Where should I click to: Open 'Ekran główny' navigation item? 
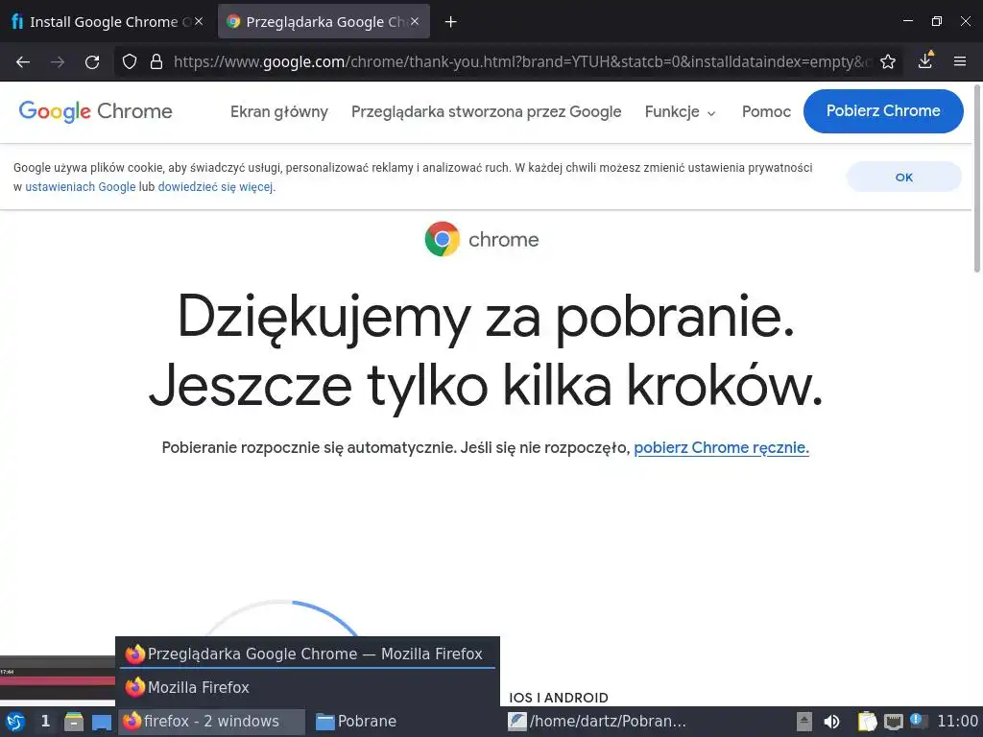pos(279,111)
